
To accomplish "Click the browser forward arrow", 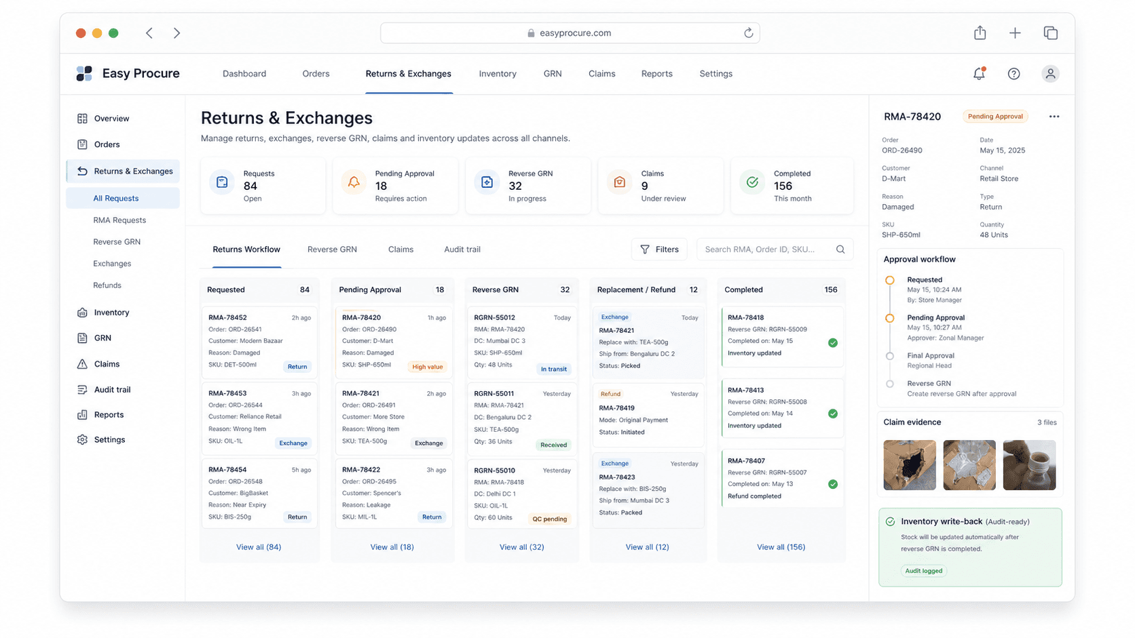I will (x=176, y=33).
